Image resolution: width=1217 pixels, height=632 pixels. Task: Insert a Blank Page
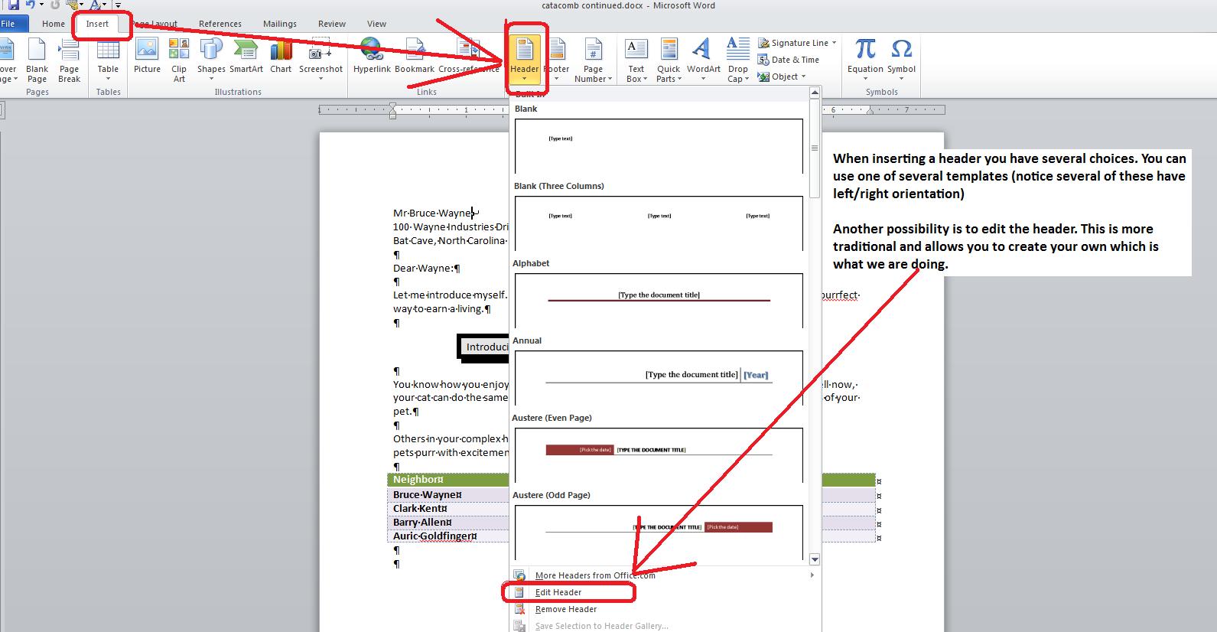37,60
